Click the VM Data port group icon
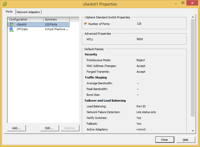The width and height of the screenshot is (200, 147). 11,29
